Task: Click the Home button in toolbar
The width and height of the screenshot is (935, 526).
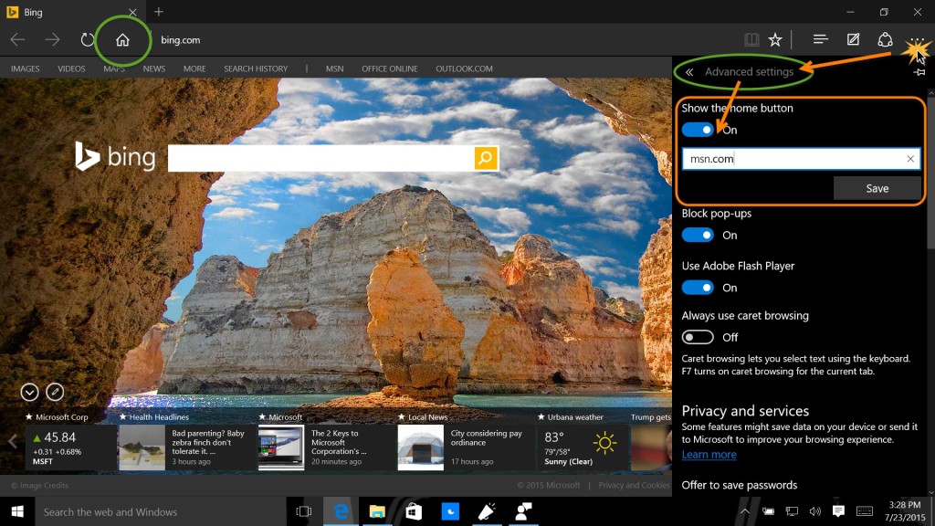Action: tap(122, 40)
